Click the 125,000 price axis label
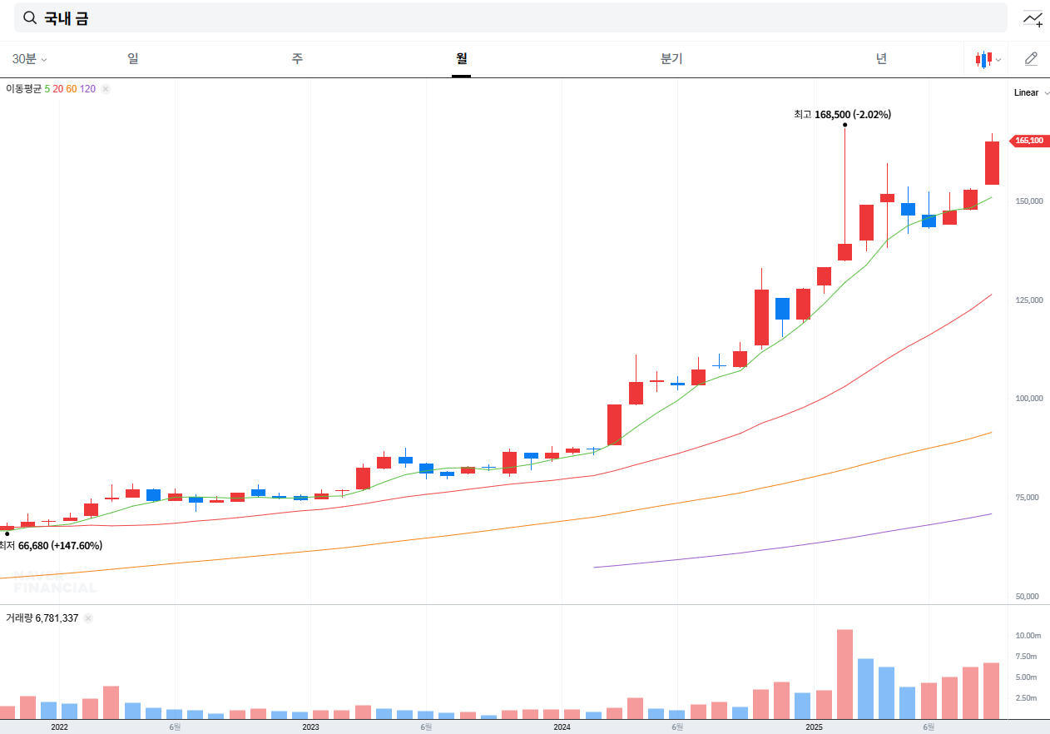The height and width of the screenshot is (734, 1050). [x=1028, y=300]
